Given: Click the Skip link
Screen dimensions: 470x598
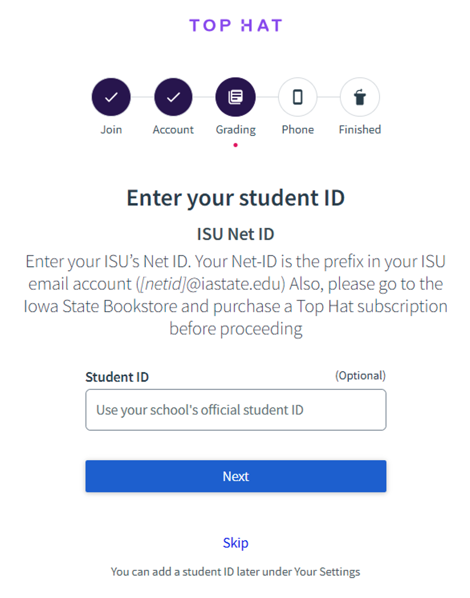Looking at the screenshot, I should pyautogui.click(x=235, y=542).
